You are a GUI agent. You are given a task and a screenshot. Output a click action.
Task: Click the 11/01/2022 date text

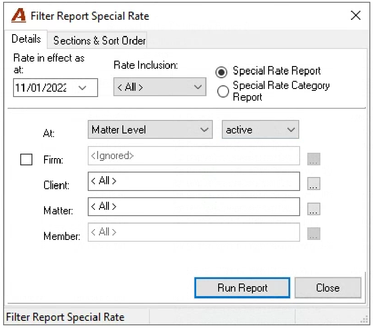[40, 88]
